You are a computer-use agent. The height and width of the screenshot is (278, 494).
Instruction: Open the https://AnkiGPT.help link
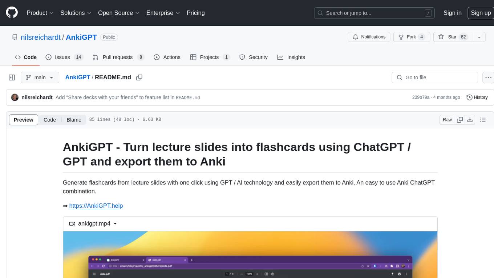click(96, 206)
